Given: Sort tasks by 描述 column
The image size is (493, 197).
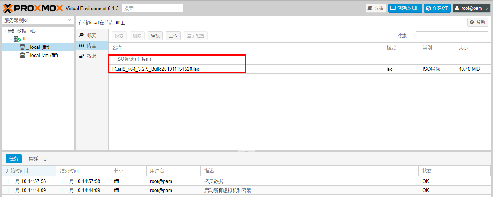Looking at the screenshot, I should 309,171.
